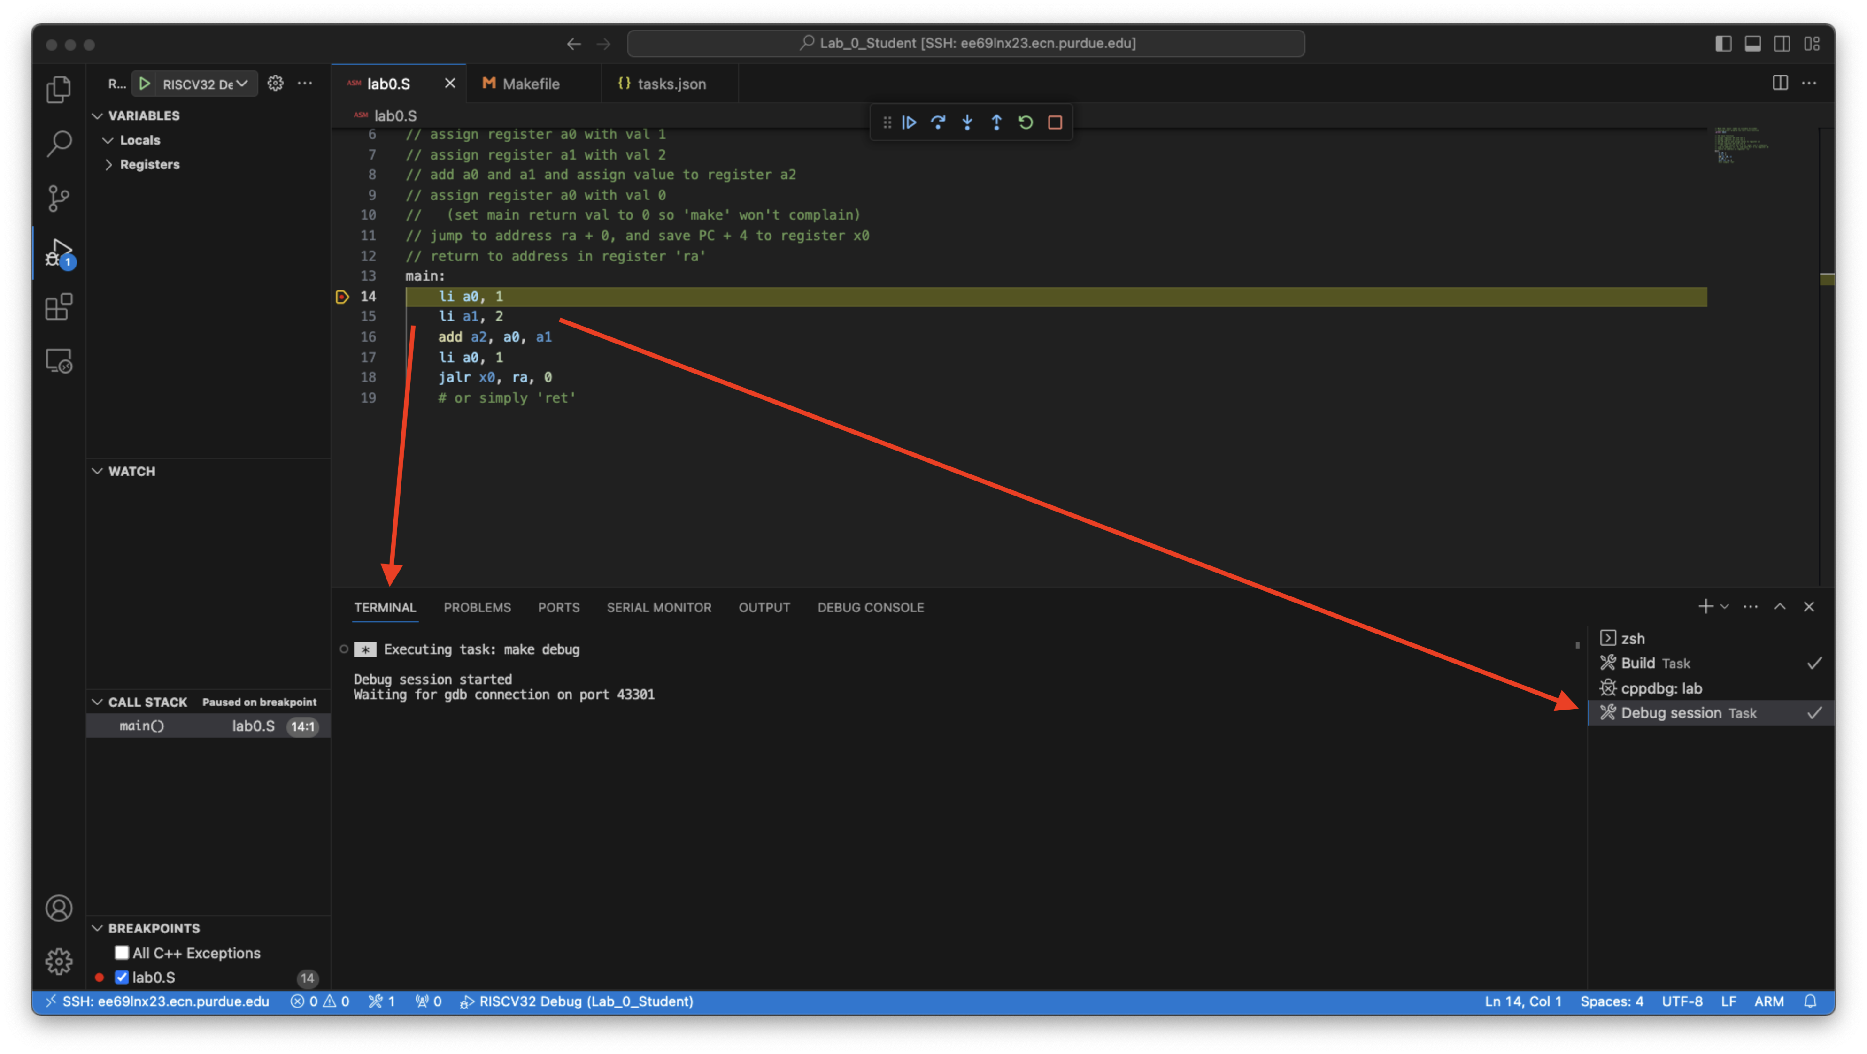Toggle the bottom panel layout icon

tap(1752, 44)
